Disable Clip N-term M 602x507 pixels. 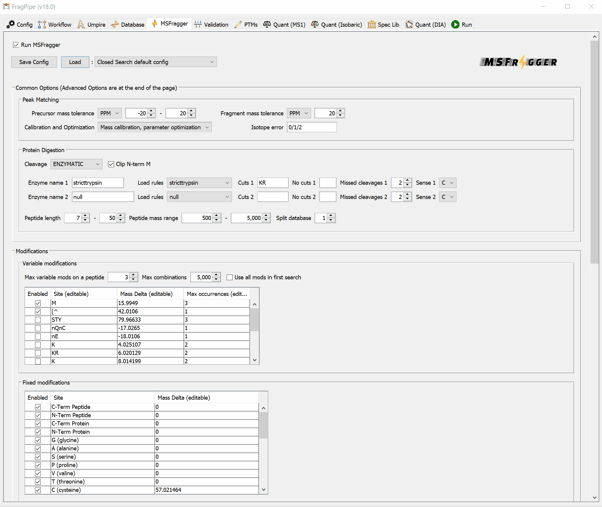(111, 164)
